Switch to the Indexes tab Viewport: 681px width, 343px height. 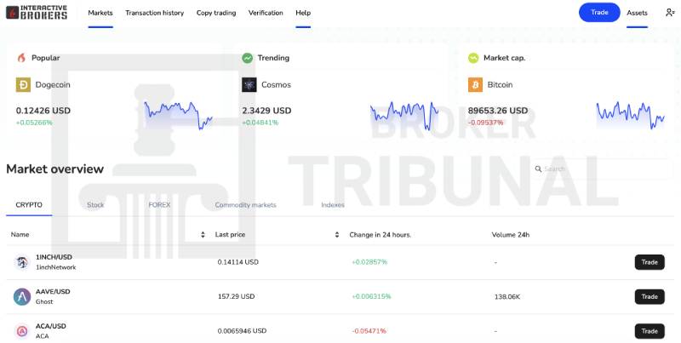333,205
